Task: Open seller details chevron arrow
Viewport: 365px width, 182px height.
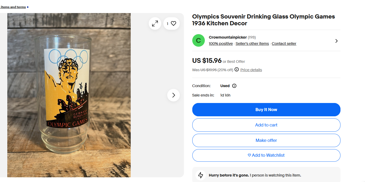Action: [x=336, y=41]
